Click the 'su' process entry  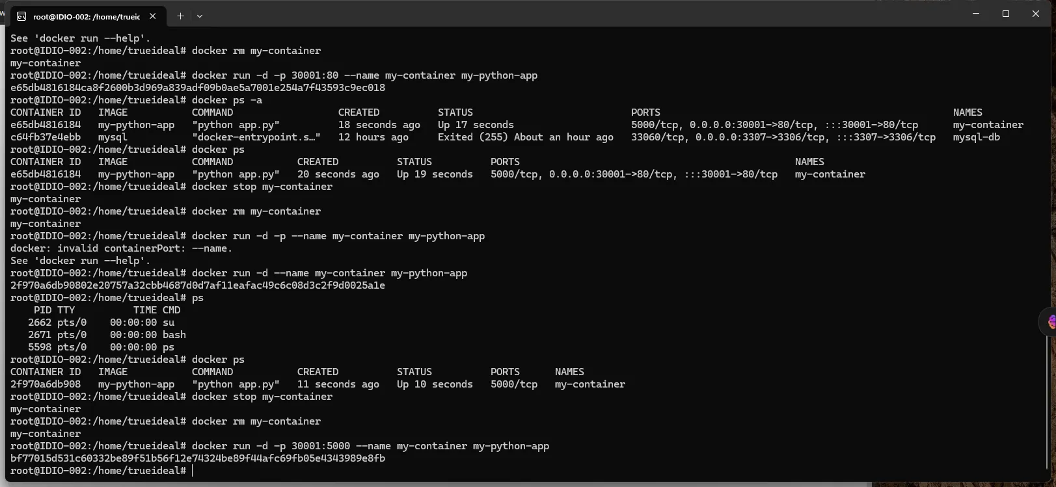[x=169, y=322]
